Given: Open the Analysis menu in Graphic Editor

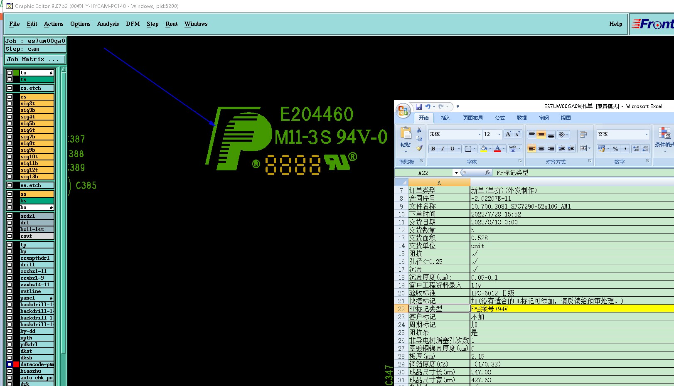Looking at the screenshot, I should point(108,24).
